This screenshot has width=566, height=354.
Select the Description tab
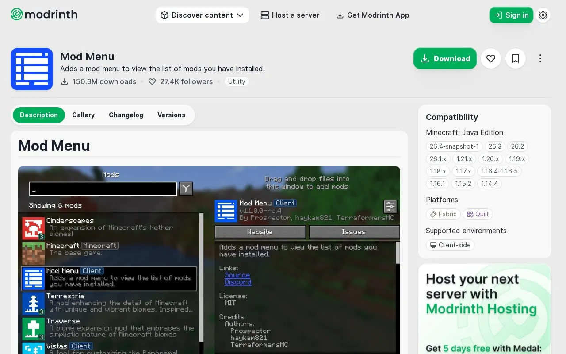pos(39,115)
